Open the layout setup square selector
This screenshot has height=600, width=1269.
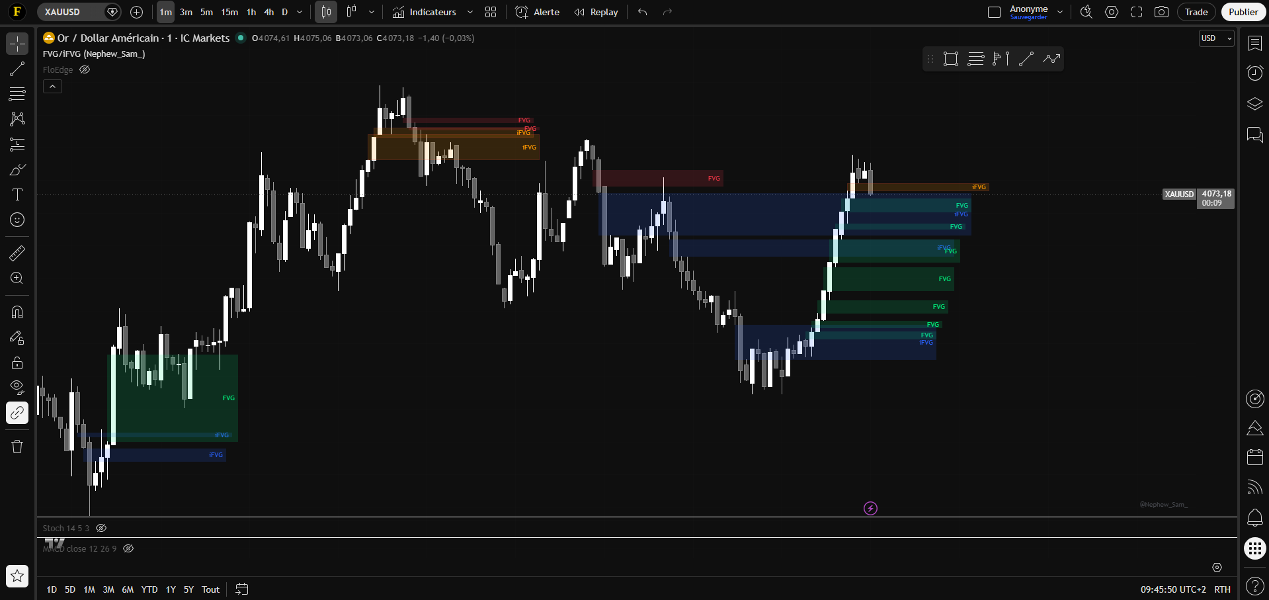pyautogui.click(x=994, y=12)
